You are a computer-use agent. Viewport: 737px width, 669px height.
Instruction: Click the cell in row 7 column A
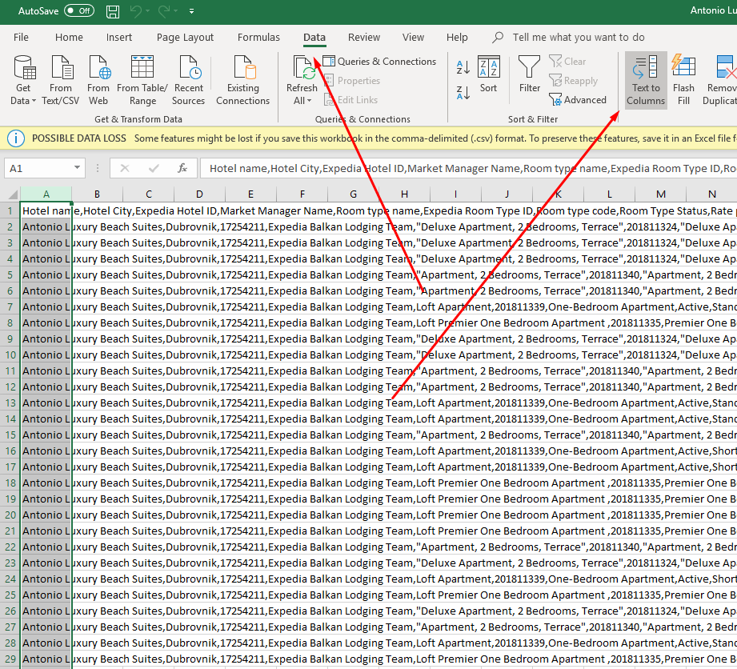46,307
